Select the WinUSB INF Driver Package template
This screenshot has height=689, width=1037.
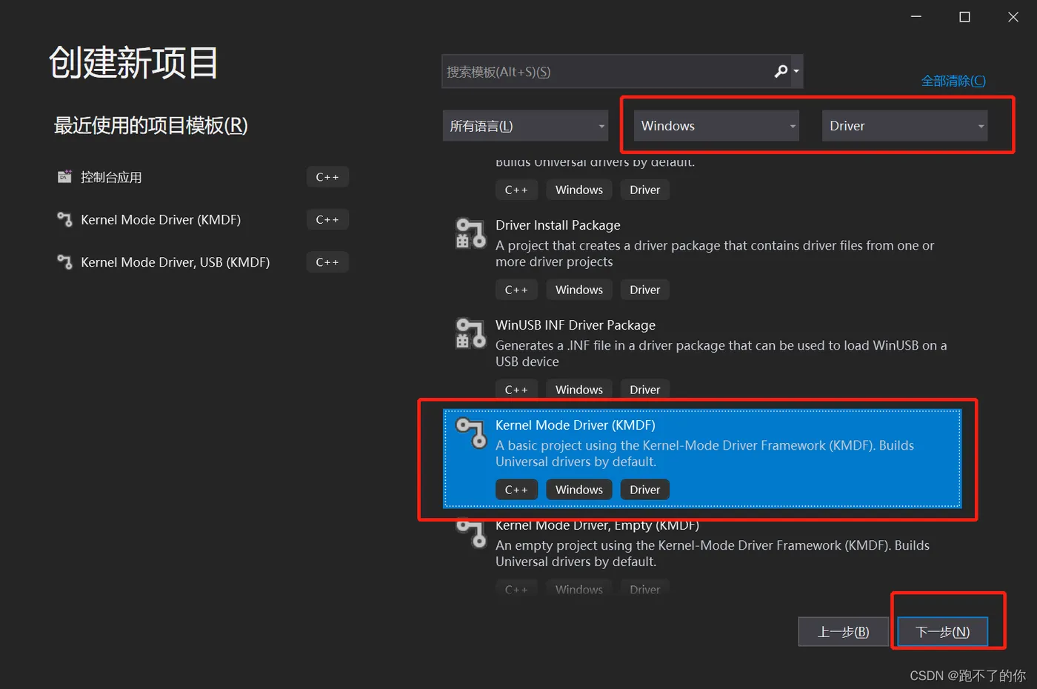pyautogui.click(x=576, y=325)
